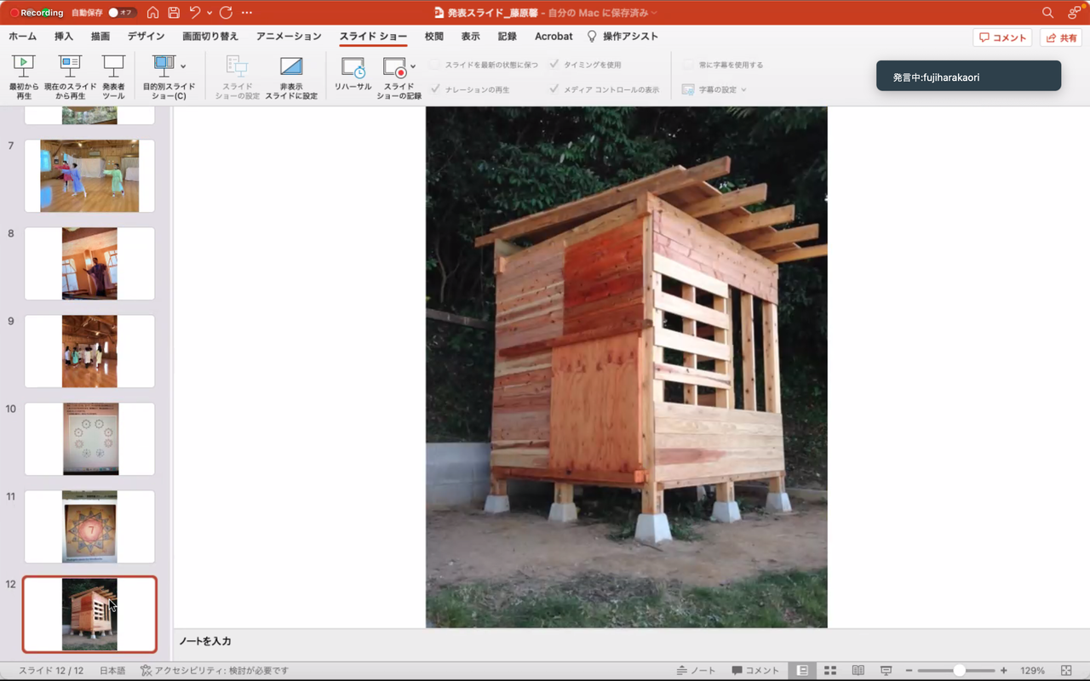This screenshot has width=1090, height=681.
Task: Switch to Slide Sorter view
Action: [x=830, y=671]
